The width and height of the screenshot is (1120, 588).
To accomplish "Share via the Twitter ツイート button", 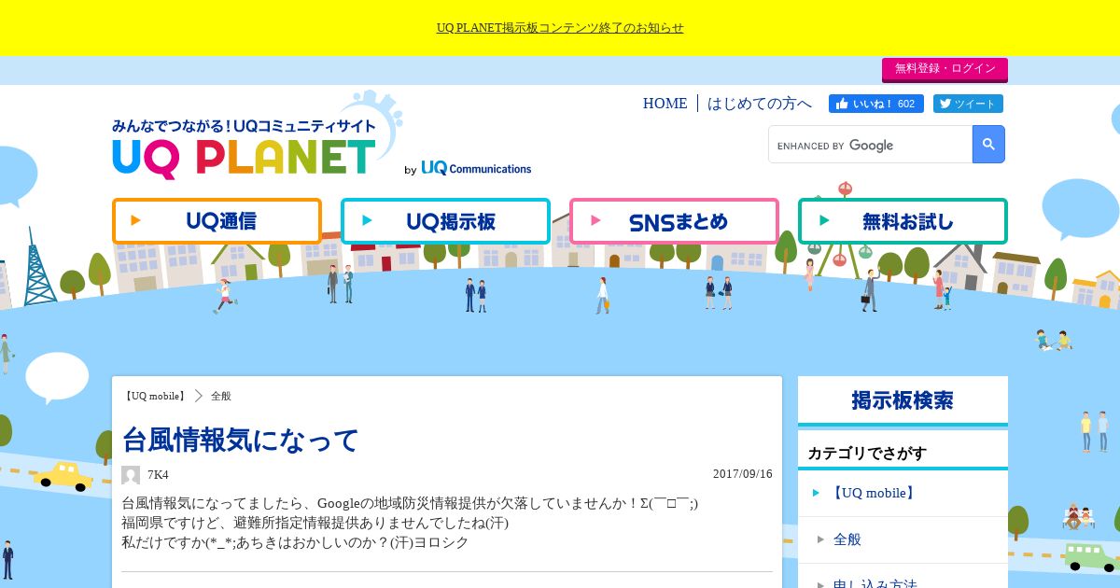I will (968, 104).
